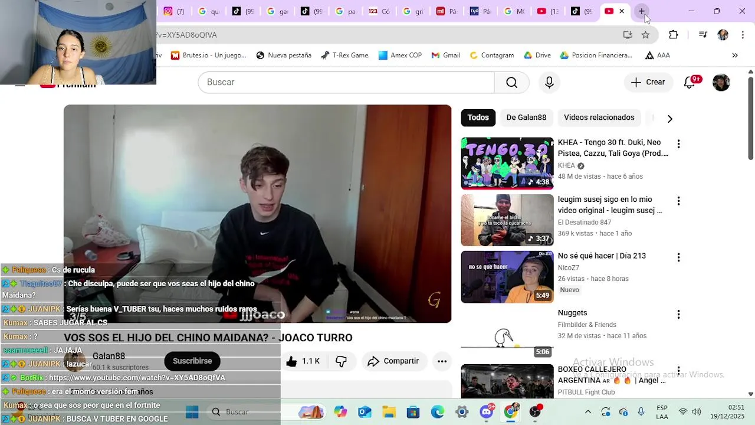Screen dimensions: 755x425
Task: Show more filter chips with right arrow
Action: coord(669,119)
